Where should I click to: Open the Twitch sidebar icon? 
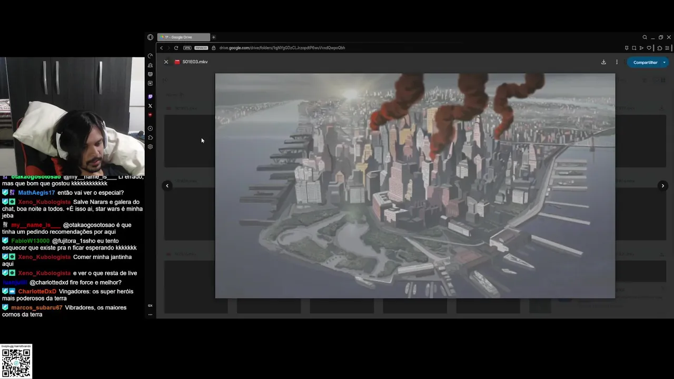150,96
